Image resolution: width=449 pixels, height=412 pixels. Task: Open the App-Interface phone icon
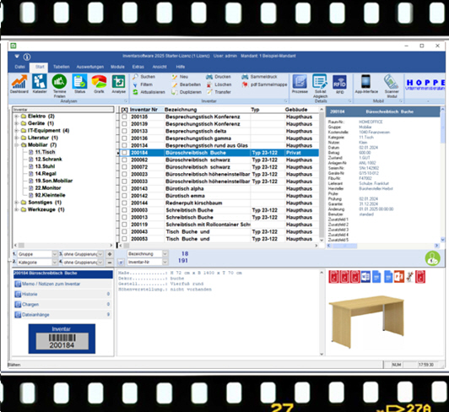366,84
